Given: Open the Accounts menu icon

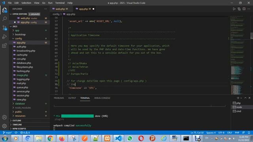Looking at the screenshot, I should 4,117.
